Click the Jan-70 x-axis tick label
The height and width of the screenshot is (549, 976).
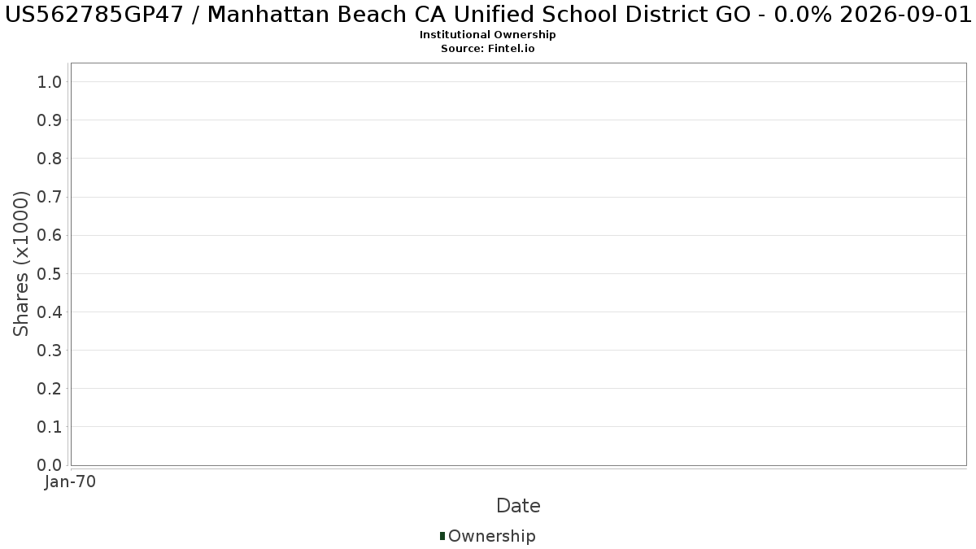(x=71, y=481)
